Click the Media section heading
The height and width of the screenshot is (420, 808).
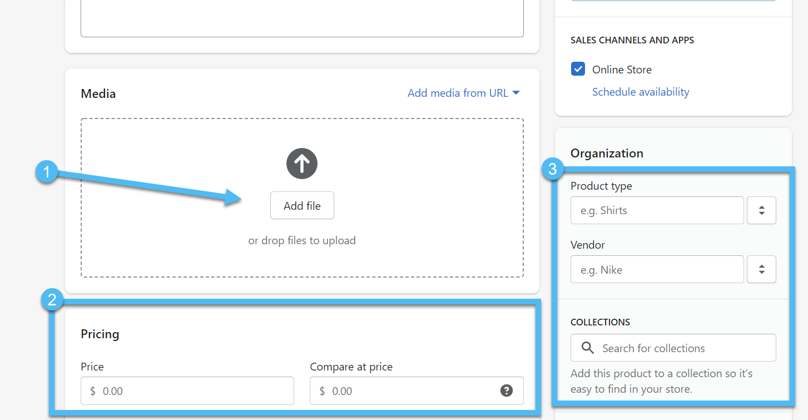(x=98, y=93)
